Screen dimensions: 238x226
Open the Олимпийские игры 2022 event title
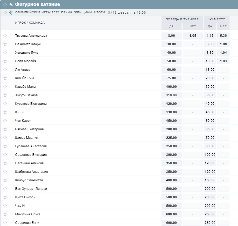coord(60,12)
